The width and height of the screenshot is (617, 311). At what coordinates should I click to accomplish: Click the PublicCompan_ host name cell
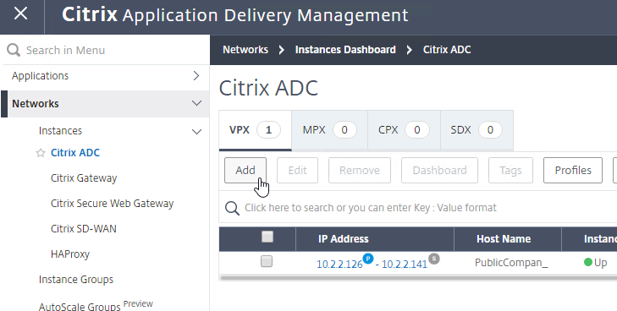click(x=510, y=263)
